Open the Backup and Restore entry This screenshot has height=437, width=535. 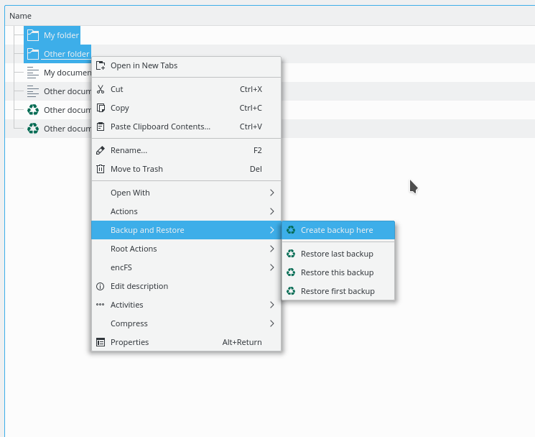click(186, 230)
